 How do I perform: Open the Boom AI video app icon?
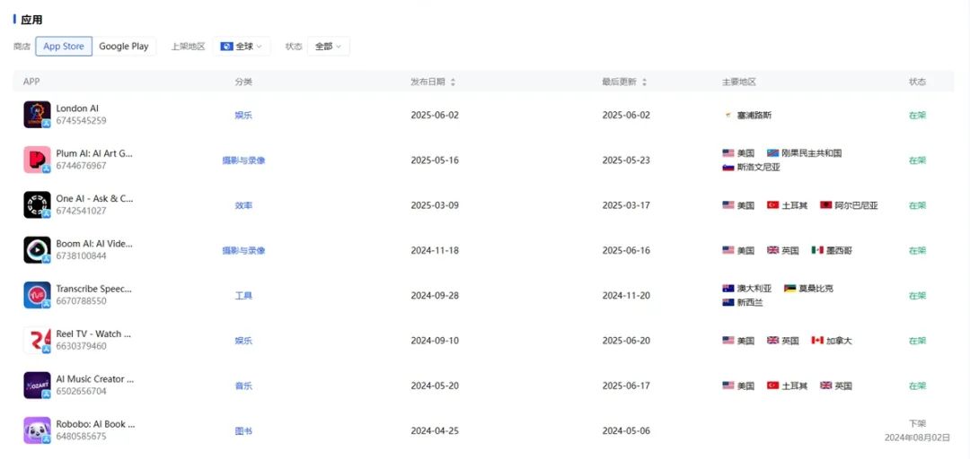(x=37, y=250)
